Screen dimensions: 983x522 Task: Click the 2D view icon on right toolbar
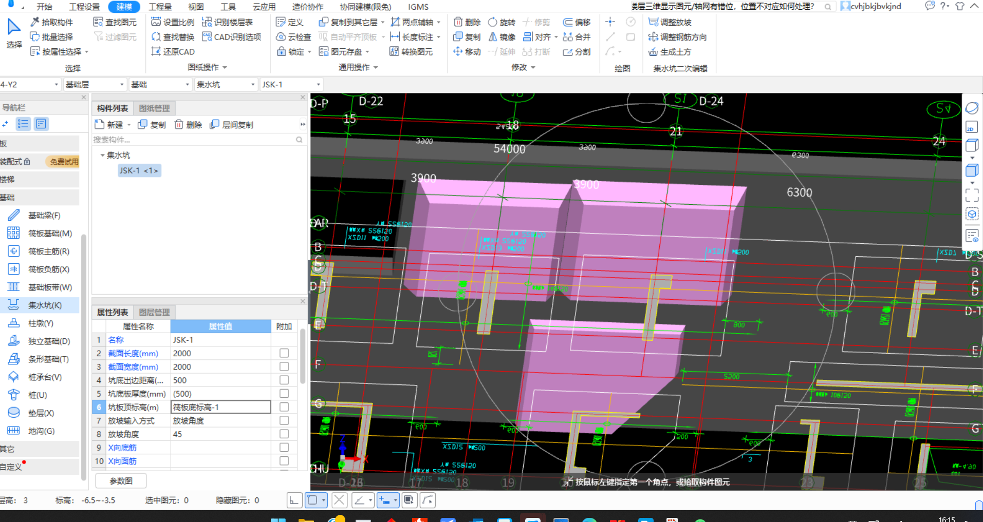coord(971,127)
